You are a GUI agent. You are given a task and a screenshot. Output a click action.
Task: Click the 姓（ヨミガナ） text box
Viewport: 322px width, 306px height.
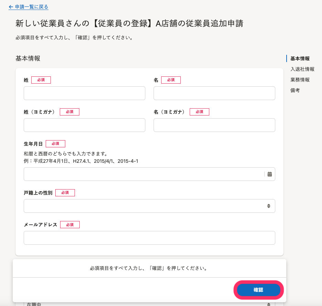[x=85, y=125]
